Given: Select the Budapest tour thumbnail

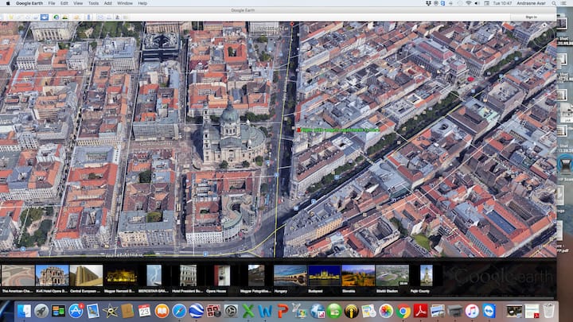Looking at the screenshot, I should (324, 275).
